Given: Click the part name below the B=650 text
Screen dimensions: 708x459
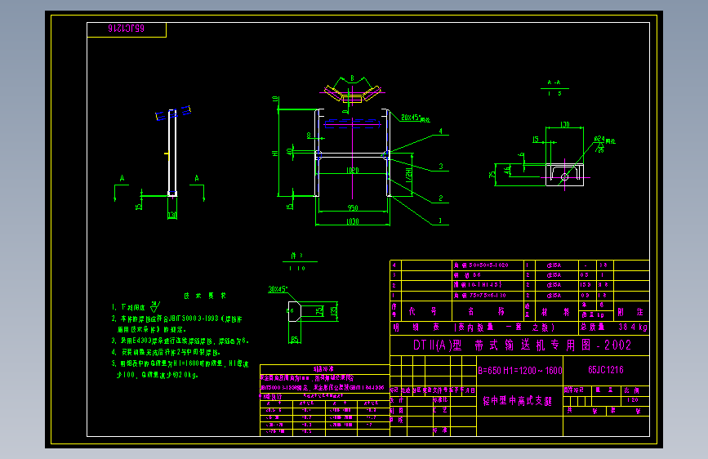Looking at the screenshot, I should (x=517, y=401).
